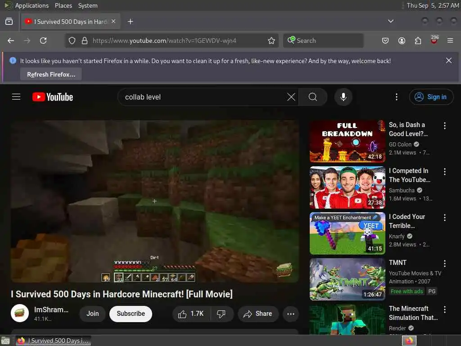Expand the list all tabs chevron

(x=390, y=21)
